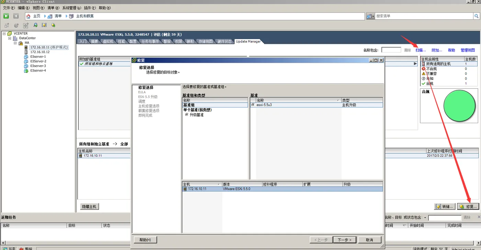
Task: Select host row 172.16.10.11 in wizard table
Action: (x=282, y=189)
